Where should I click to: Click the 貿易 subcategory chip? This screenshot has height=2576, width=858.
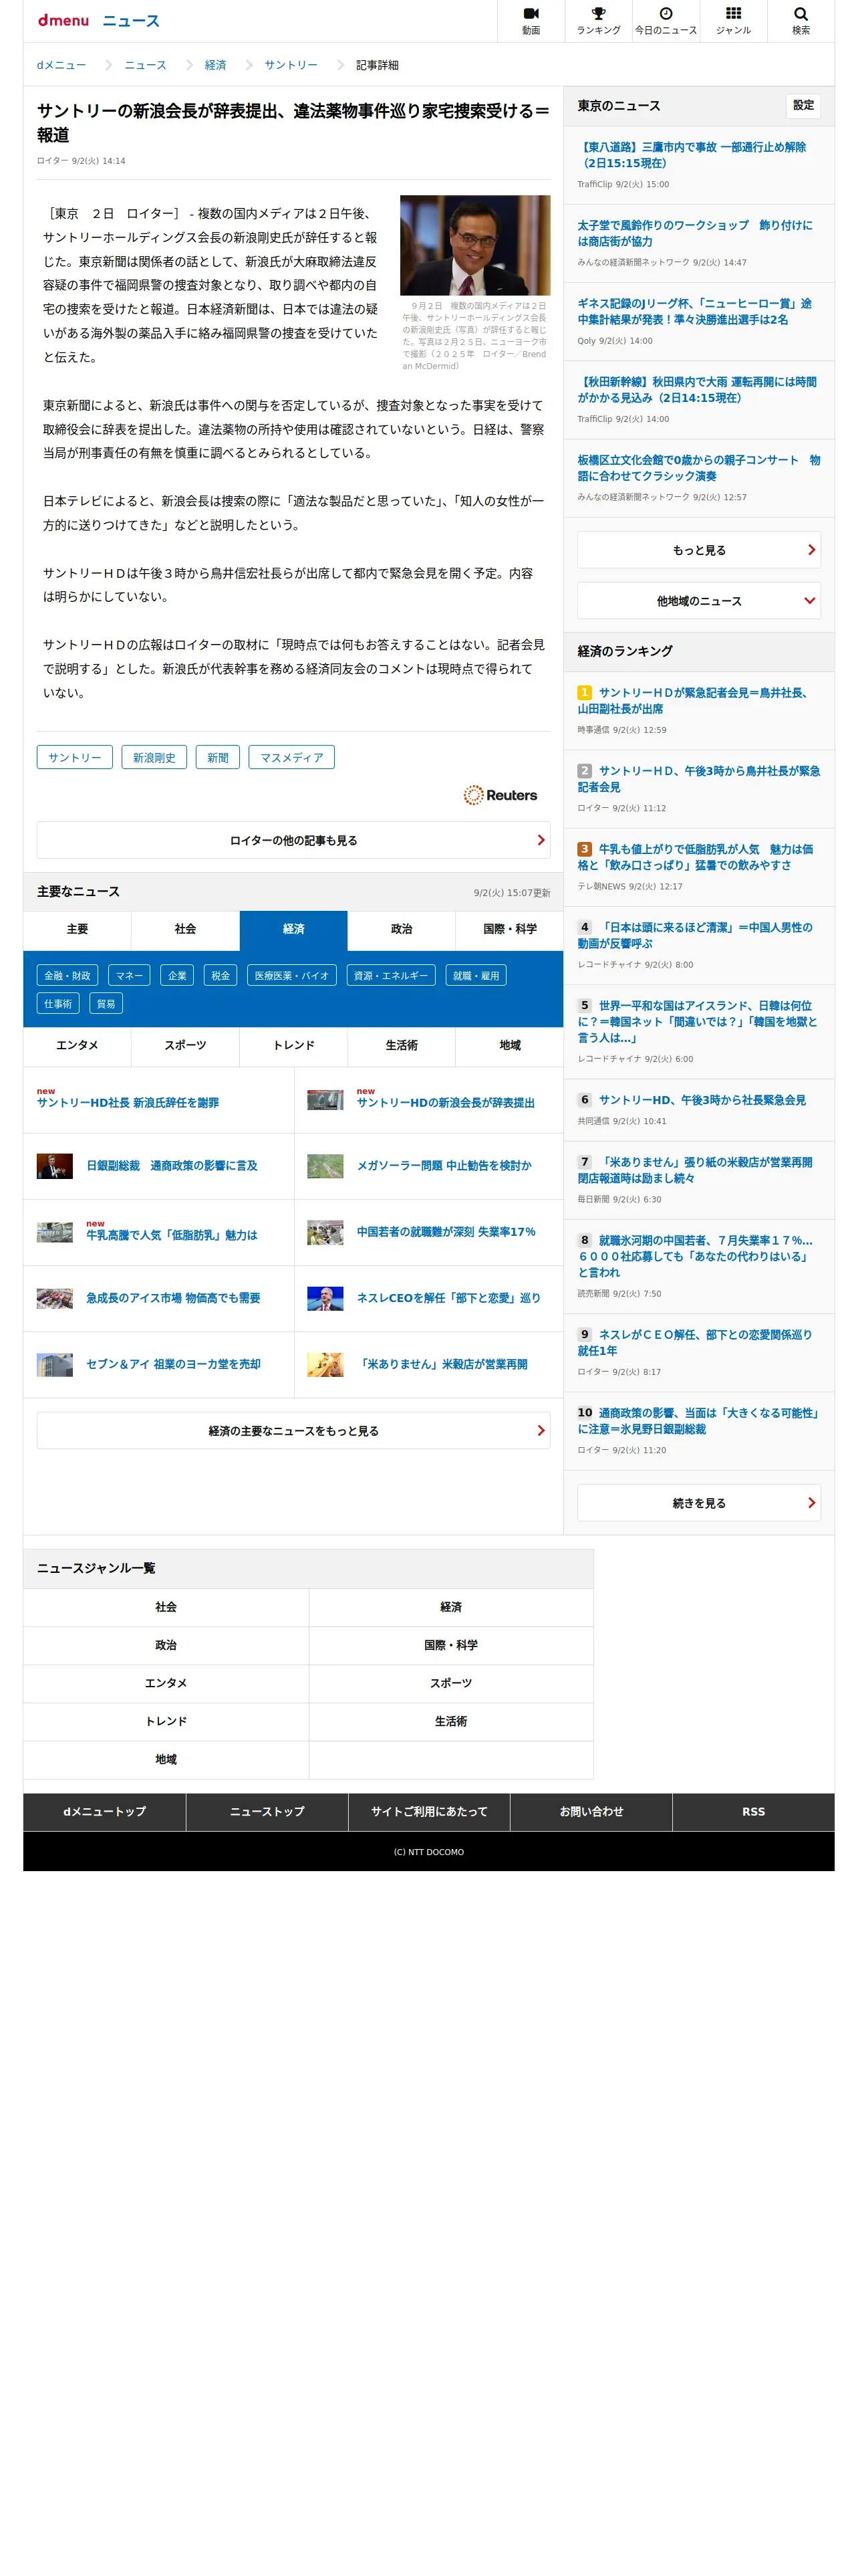click(x=106, y=1003)
